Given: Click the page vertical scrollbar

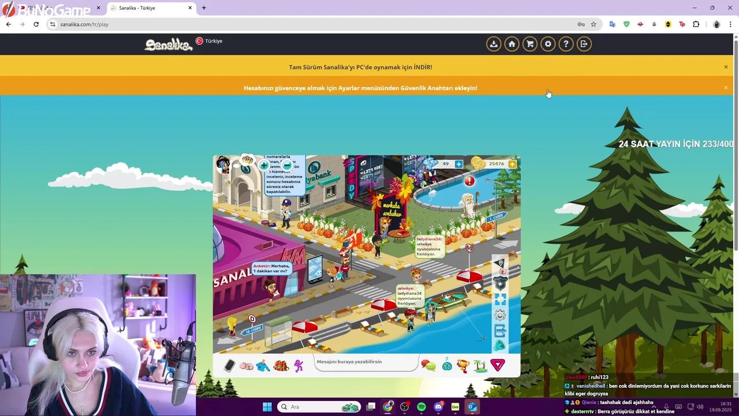Looking at the screenshot, I should pyautogui.click(x=736, y=144).
